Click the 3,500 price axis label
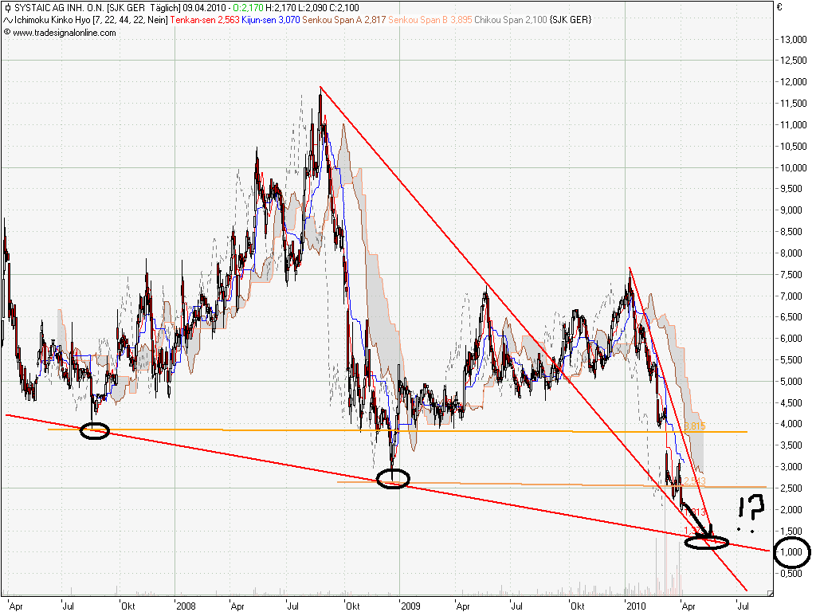This screenshot has width=816, height=612. coord(791,445)
